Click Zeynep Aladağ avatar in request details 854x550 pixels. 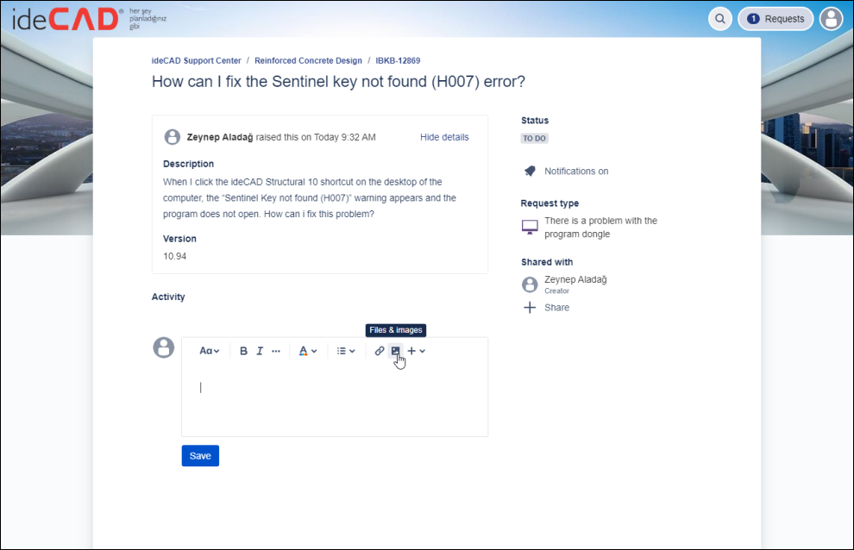[173, 137]
